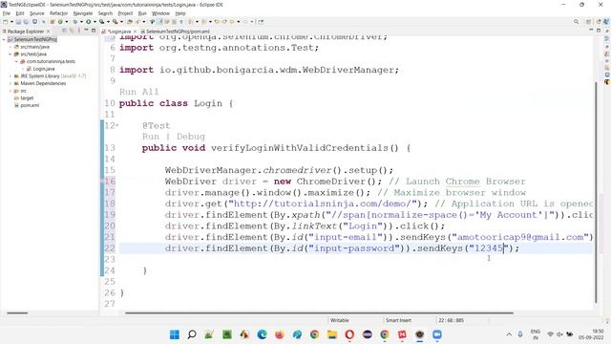Screen dimensions: 611x344
Task: Open the Help menu
Action: (x=180, y=13)
